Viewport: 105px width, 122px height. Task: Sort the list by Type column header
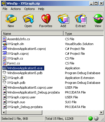click(84, 34)
